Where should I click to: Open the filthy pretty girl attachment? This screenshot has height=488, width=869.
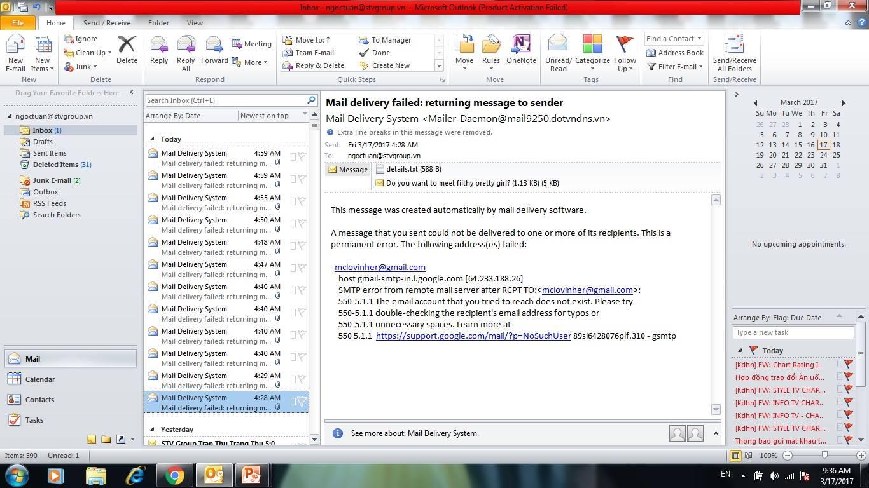(x=467, y=183)
